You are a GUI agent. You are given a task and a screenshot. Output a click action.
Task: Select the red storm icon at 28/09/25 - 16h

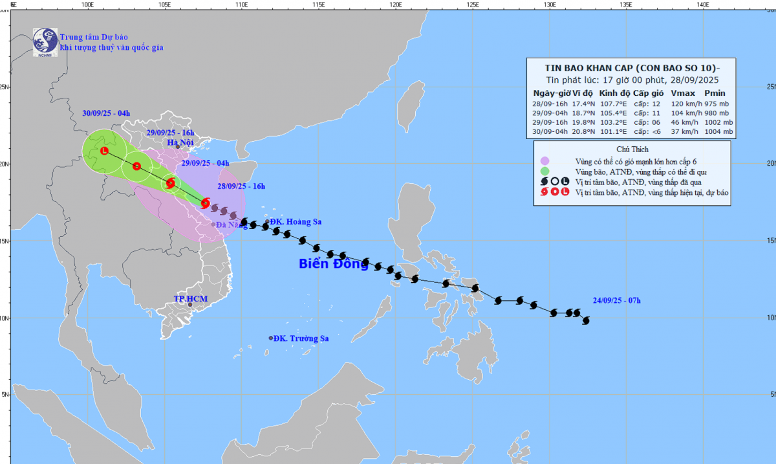coord(205,203)
